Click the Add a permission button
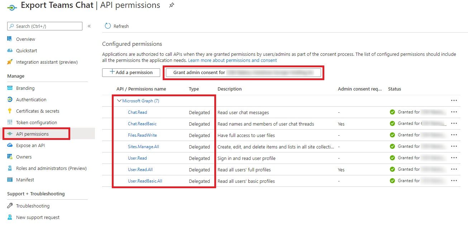This screenshot has height=229, width=468. (x=131, y=72)
